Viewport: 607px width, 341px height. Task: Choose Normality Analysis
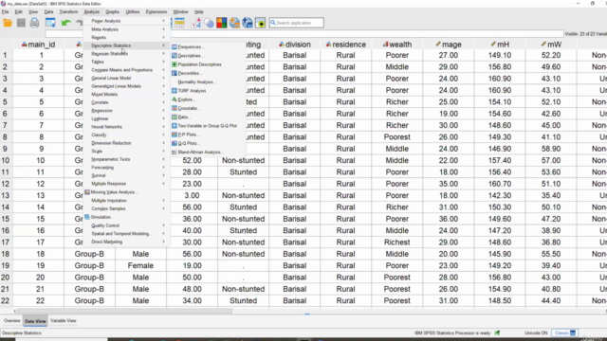[196, 82]
